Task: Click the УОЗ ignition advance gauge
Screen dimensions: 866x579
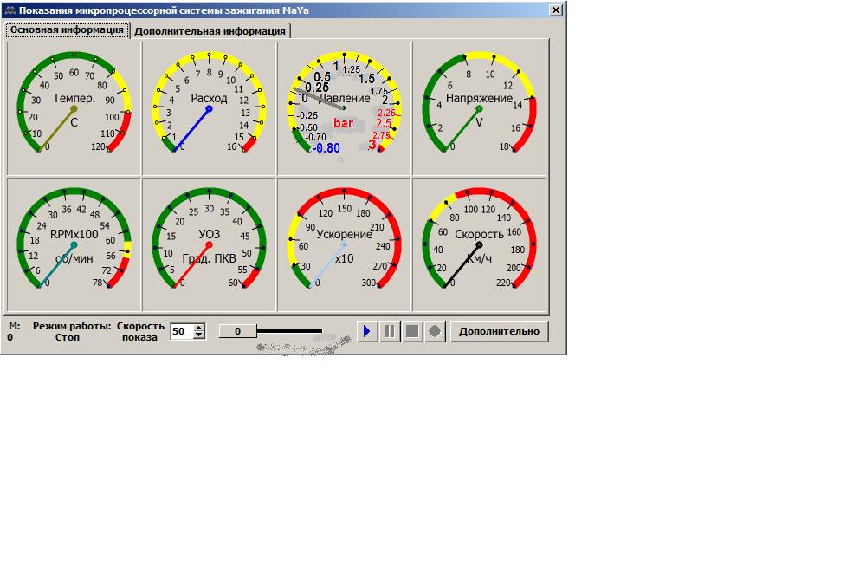Action: pyautogui.click(x=209, y=244)
